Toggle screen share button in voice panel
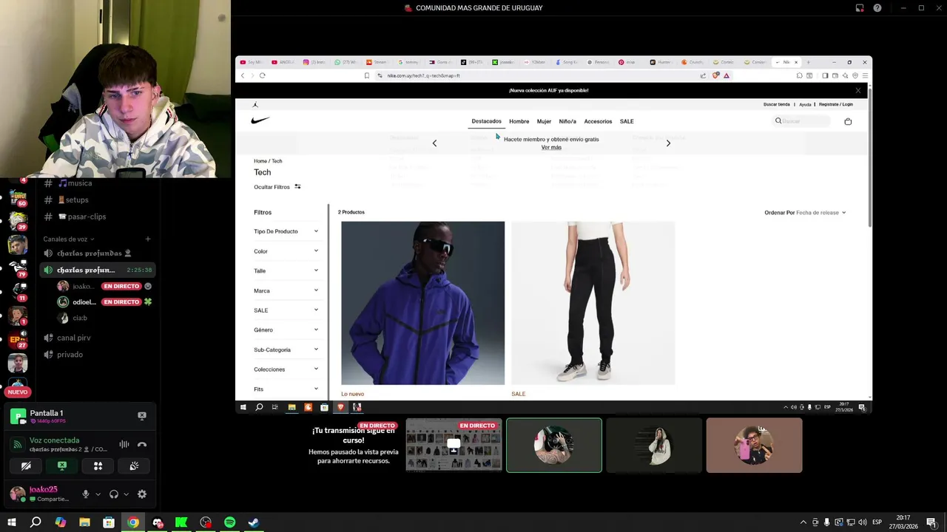Viewport: 947px width, 532px height. 62,465
